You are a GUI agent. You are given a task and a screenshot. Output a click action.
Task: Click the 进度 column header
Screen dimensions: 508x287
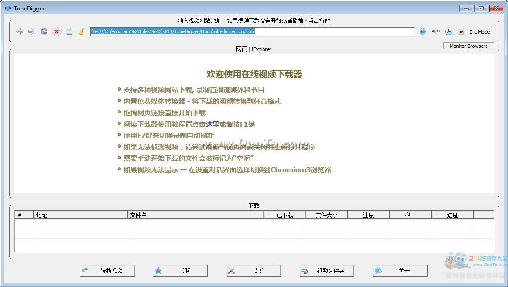(452, 215)
